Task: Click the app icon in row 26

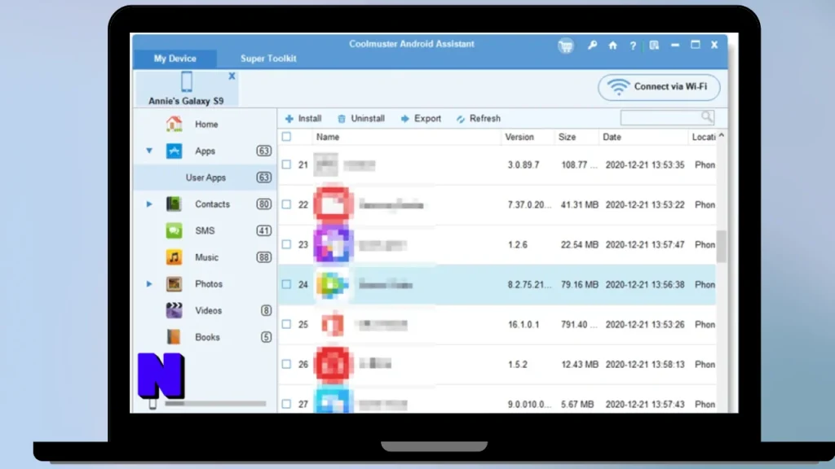Action: tap(334, 364)
